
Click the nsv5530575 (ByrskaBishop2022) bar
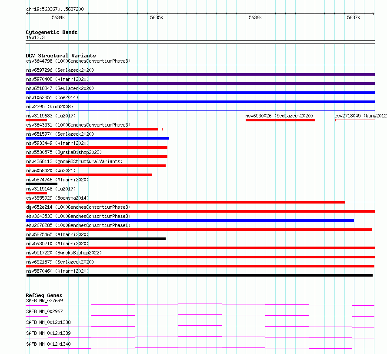[x=97, y=157]
